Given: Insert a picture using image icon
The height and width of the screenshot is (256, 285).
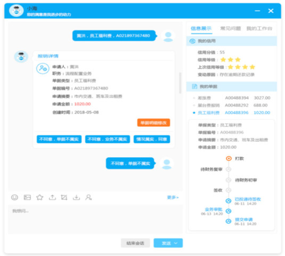Looking at the screenshot, I should point(27,197).
